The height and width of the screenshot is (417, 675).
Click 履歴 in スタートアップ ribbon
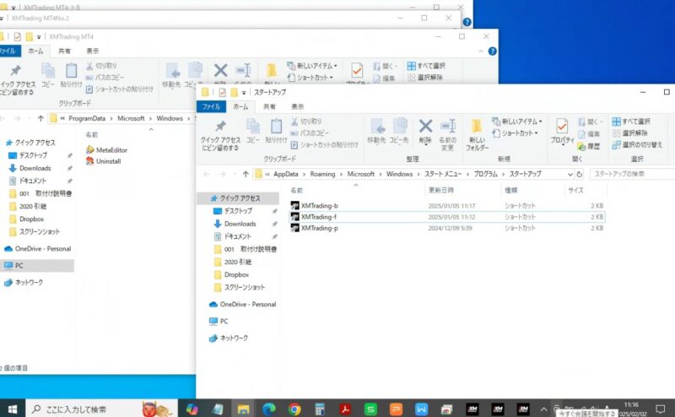pyautogui.click(x=589, y=147)
